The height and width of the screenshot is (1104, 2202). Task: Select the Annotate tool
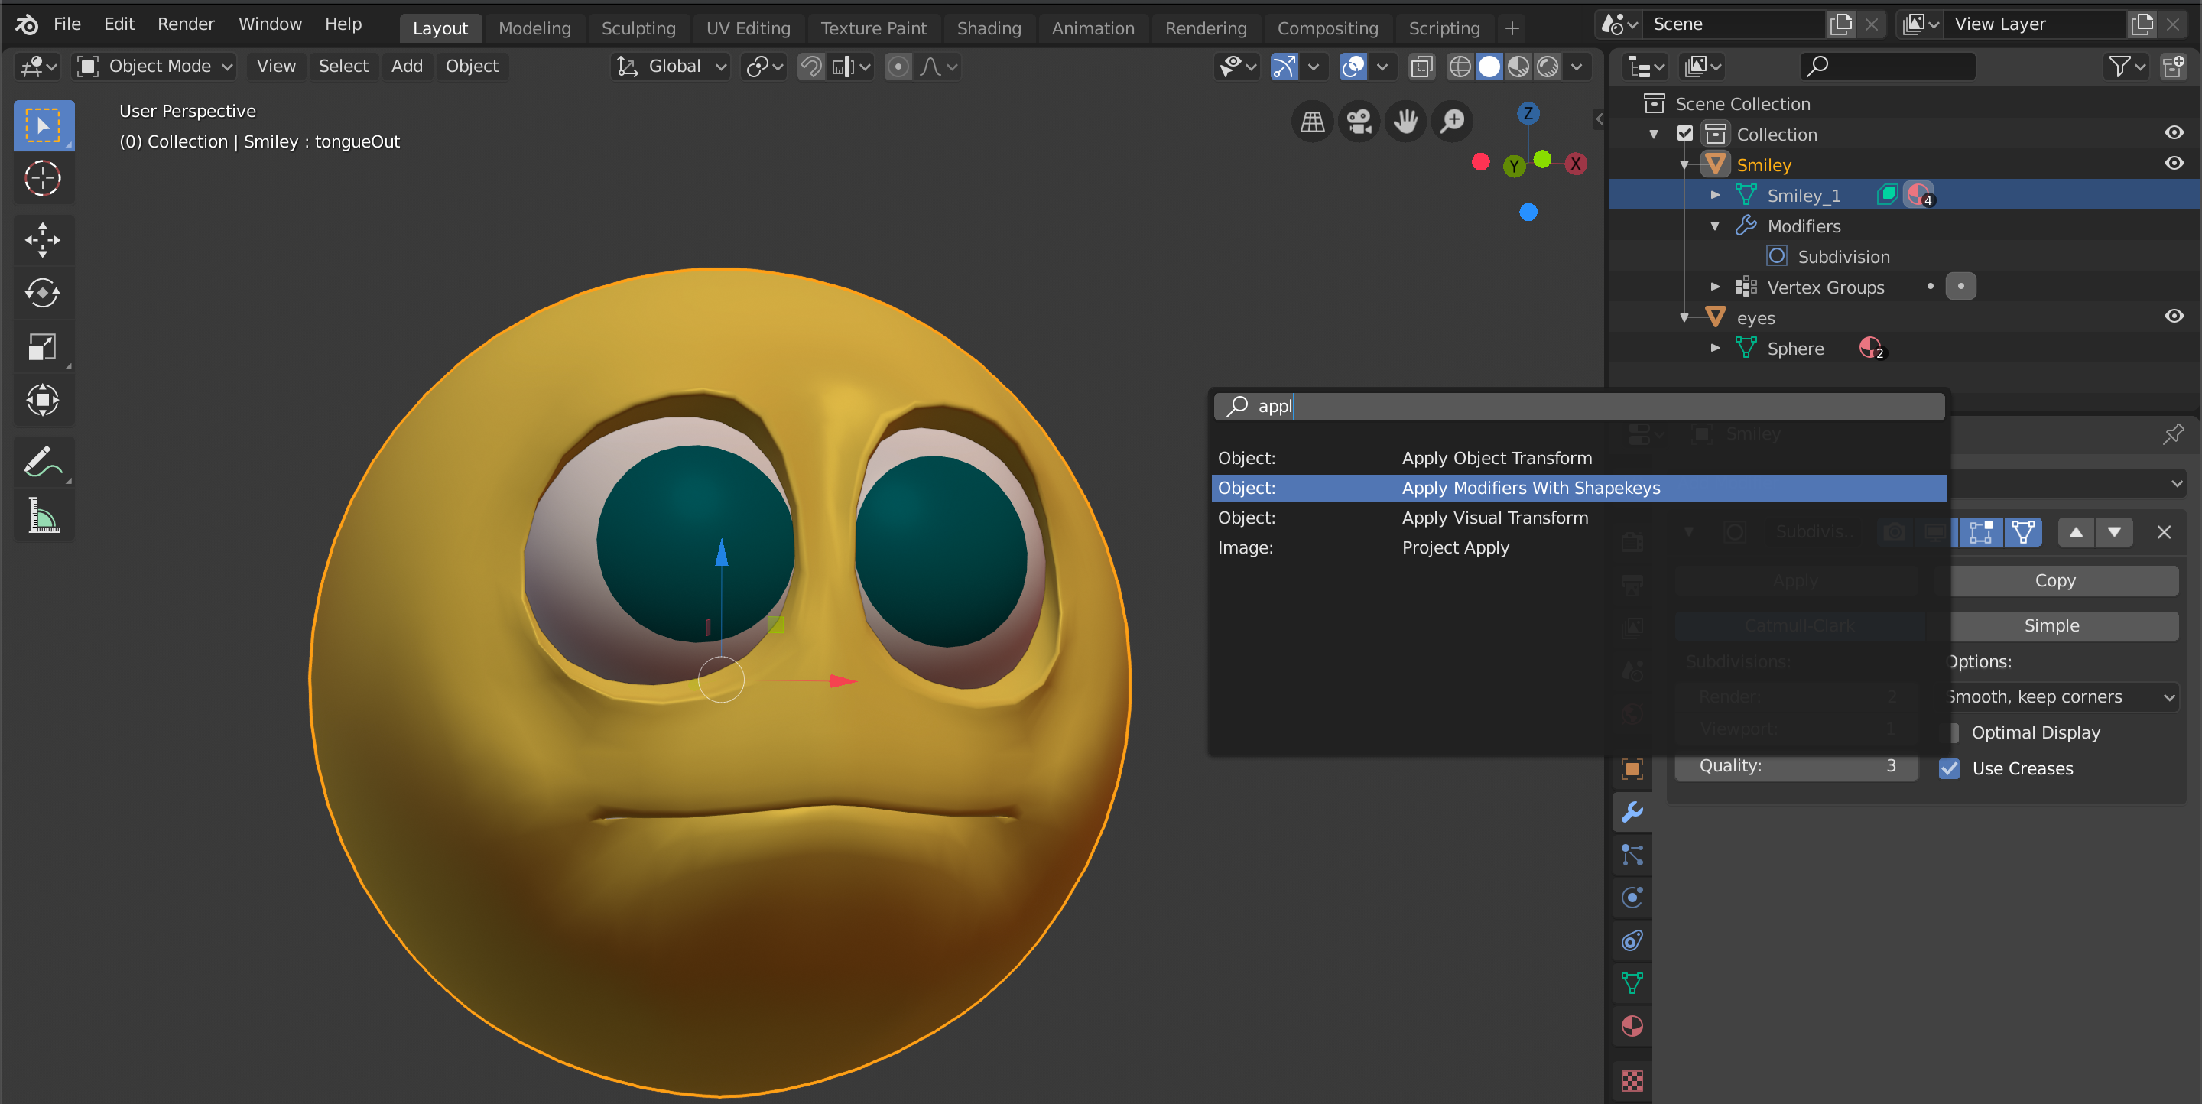pos(43,463)
